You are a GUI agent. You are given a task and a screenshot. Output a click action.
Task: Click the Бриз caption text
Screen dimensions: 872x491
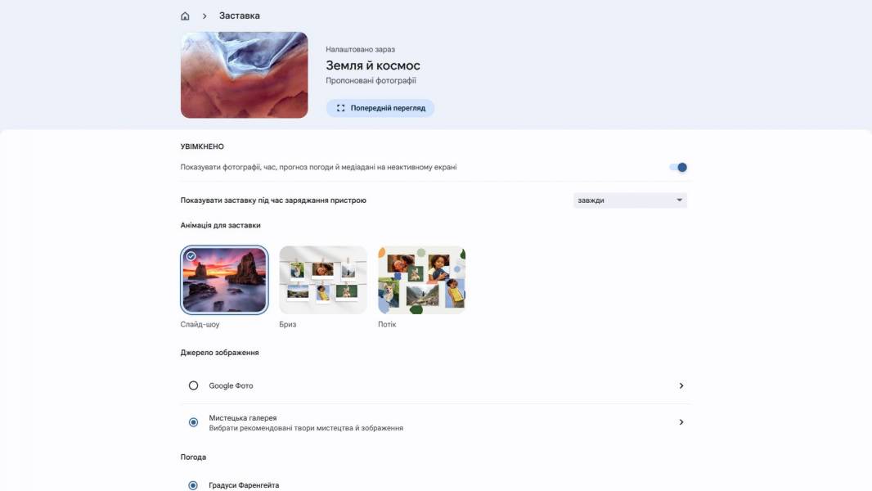click(x=287, y=324)
